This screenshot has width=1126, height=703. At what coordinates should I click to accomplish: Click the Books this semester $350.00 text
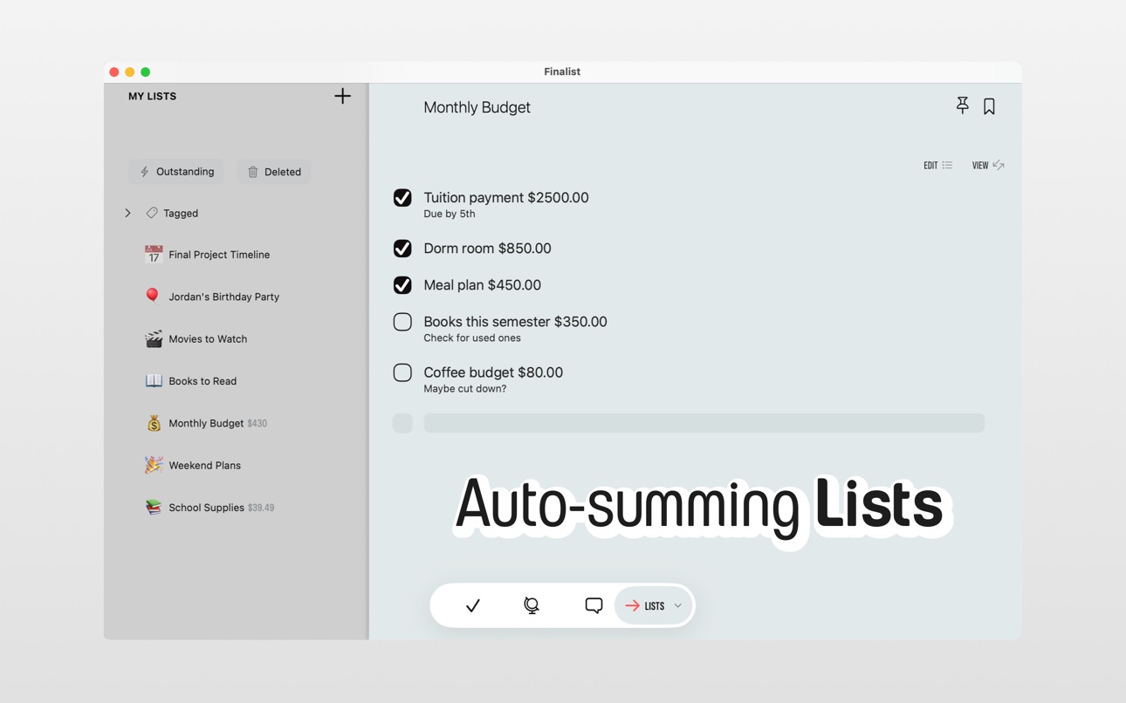coord(515,322)
